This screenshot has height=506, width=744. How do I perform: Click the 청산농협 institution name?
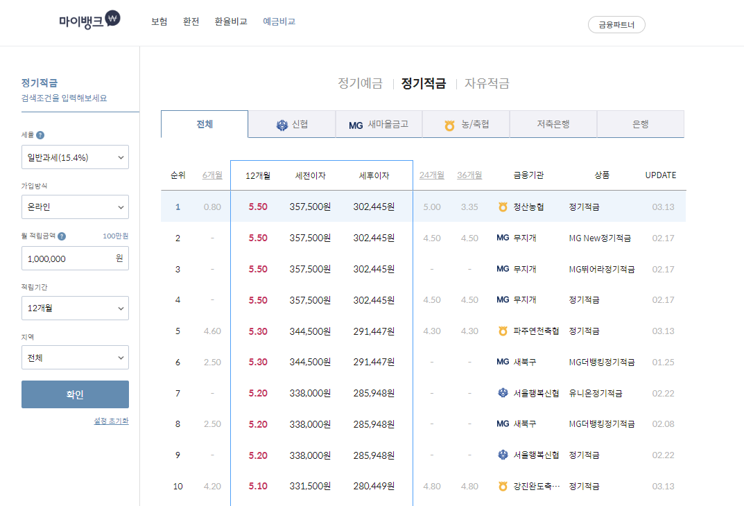[528, 207]
